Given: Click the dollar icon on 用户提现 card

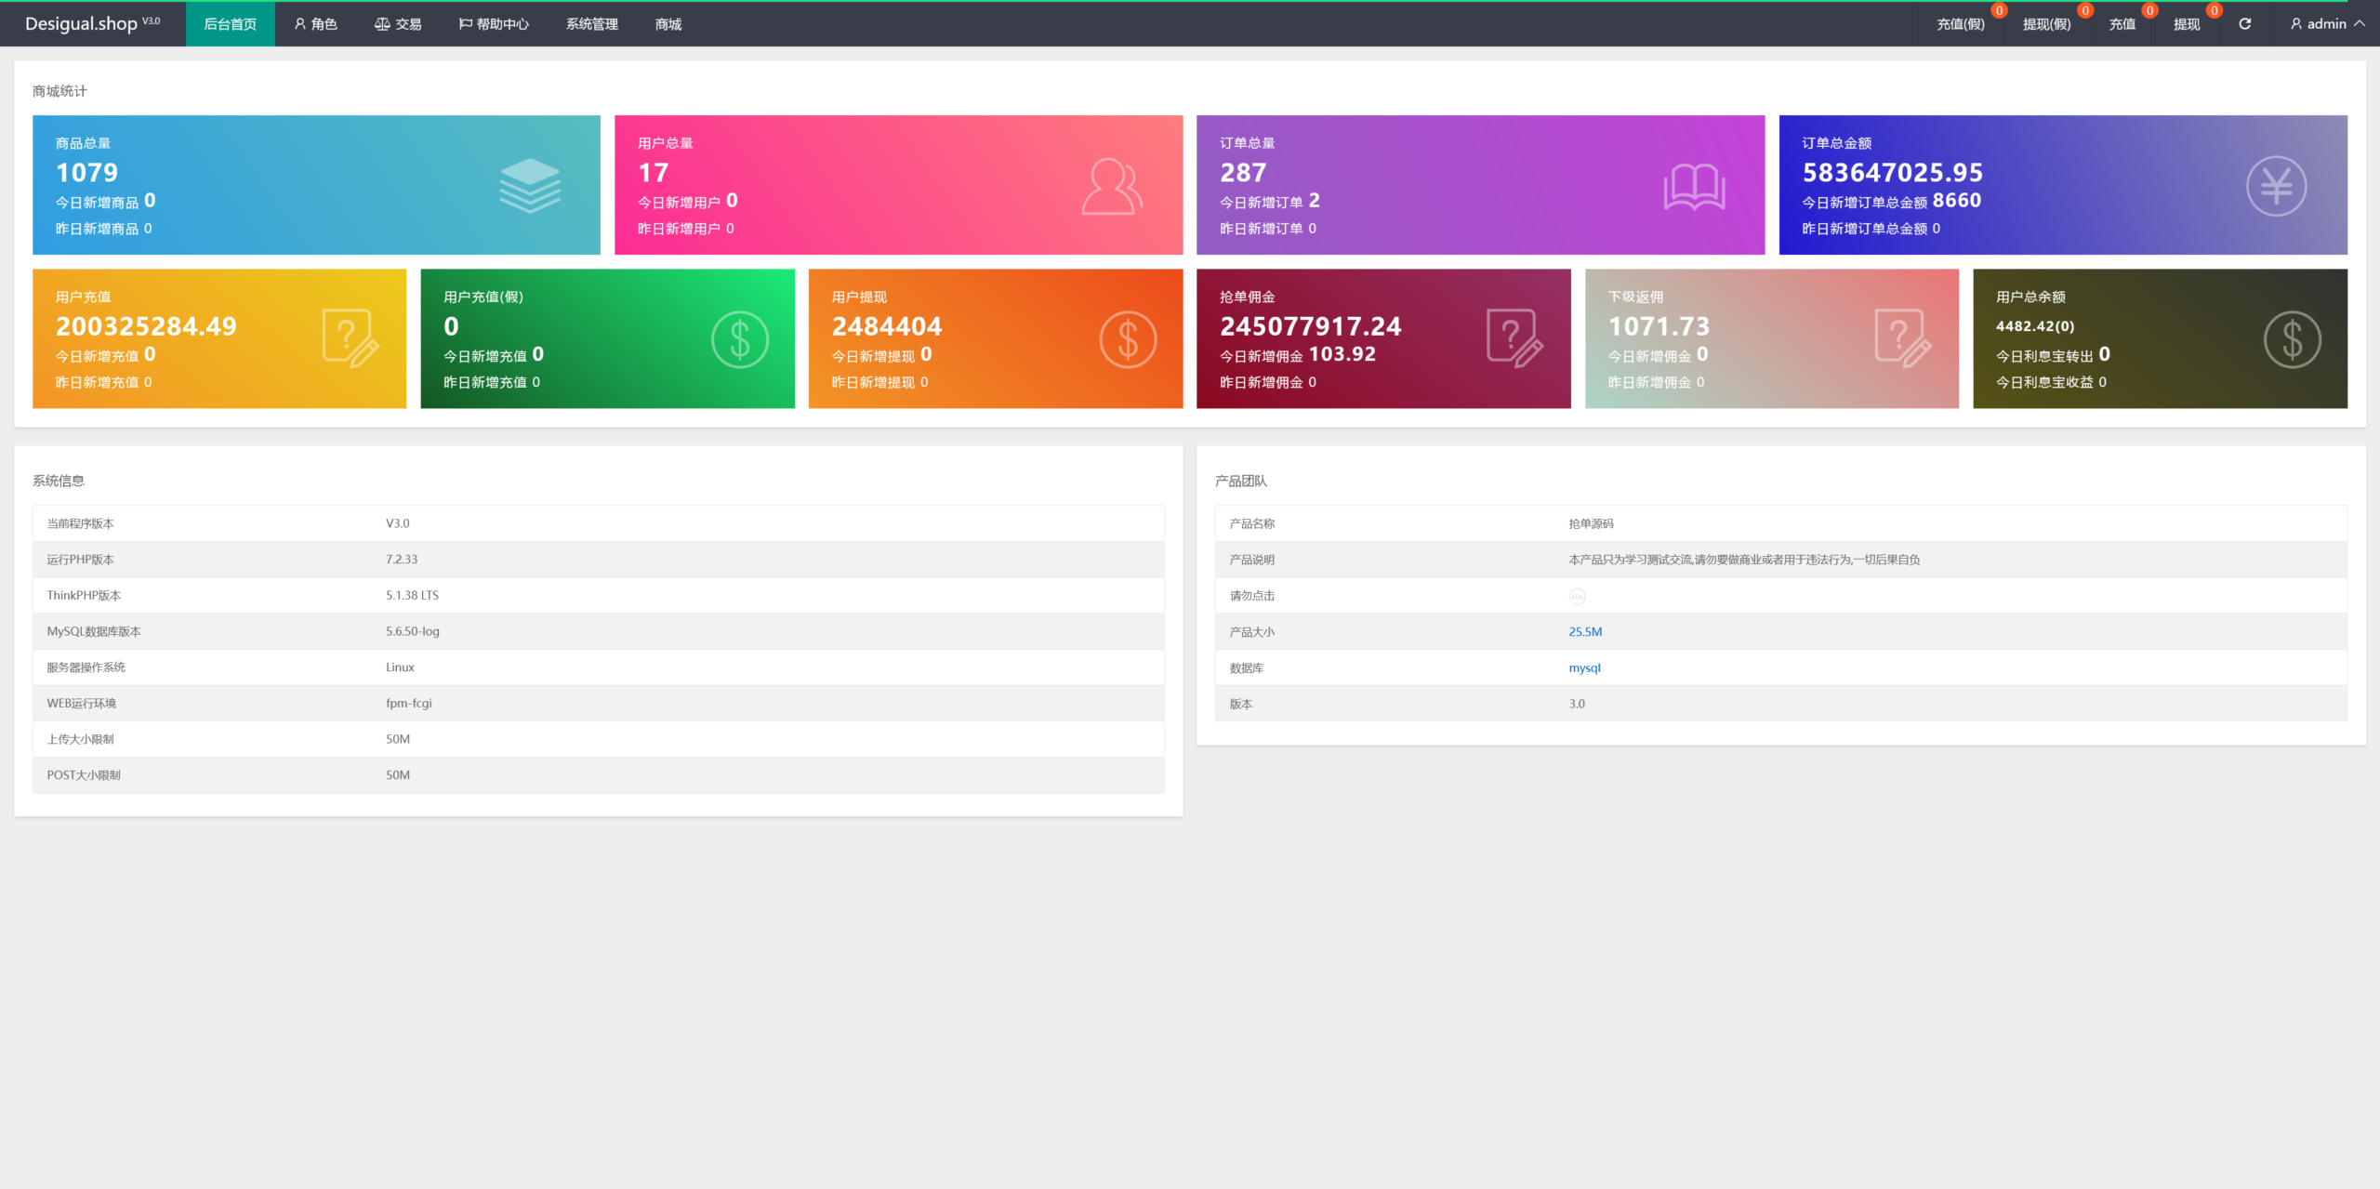Looking at the screenshot, I should pyautogui.click(x=1128, y=339).
